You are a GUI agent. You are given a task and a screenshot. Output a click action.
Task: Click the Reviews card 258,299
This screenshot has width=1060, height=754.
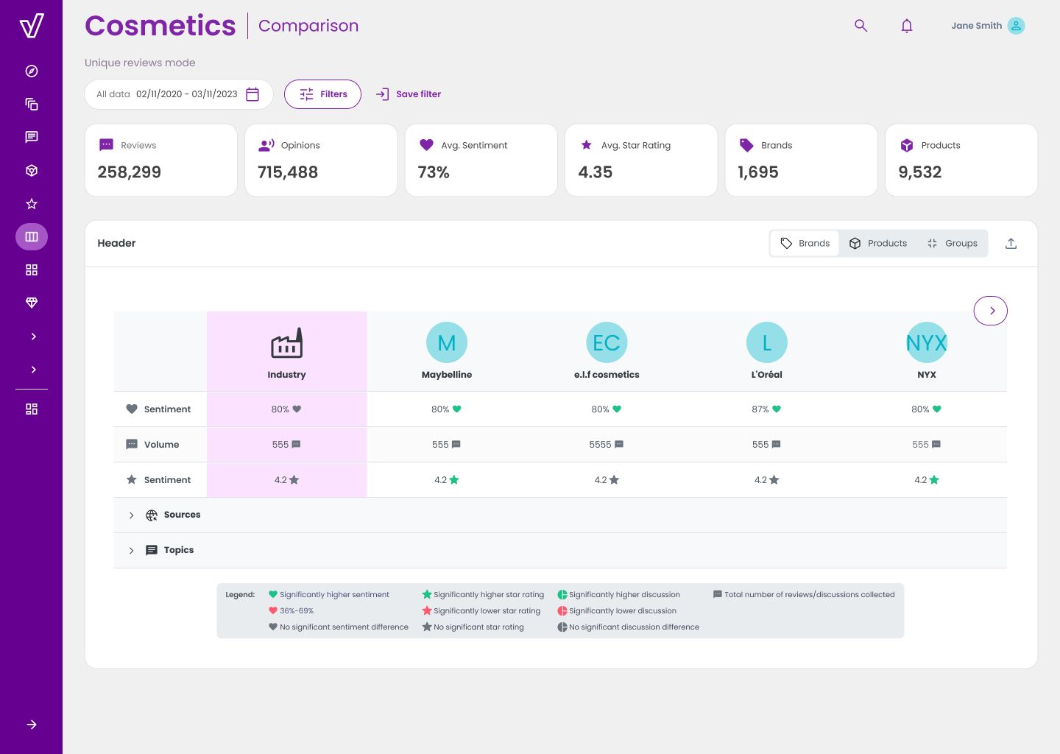pos(161,160)
